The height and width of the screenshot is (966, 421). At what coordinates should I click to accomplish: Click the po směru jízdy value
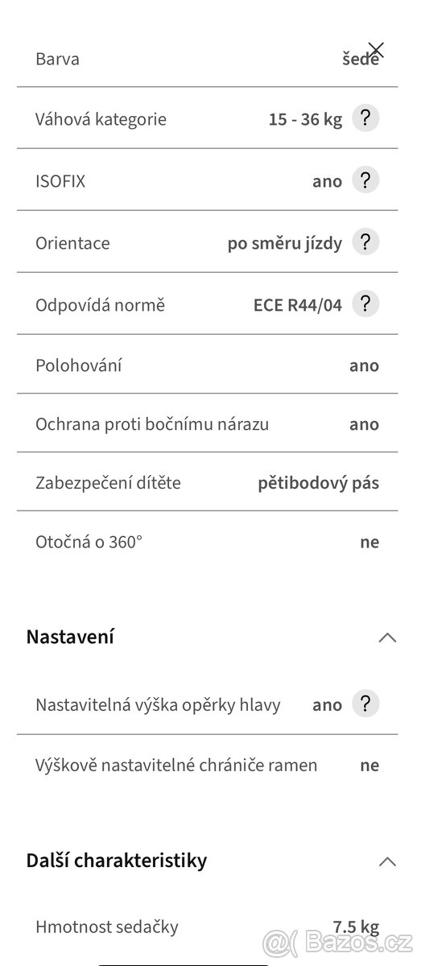coord(285,243)
